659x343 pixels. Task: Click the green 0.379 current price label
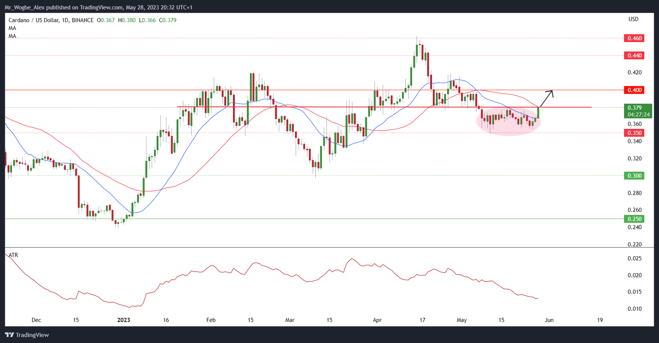point(635,108)
